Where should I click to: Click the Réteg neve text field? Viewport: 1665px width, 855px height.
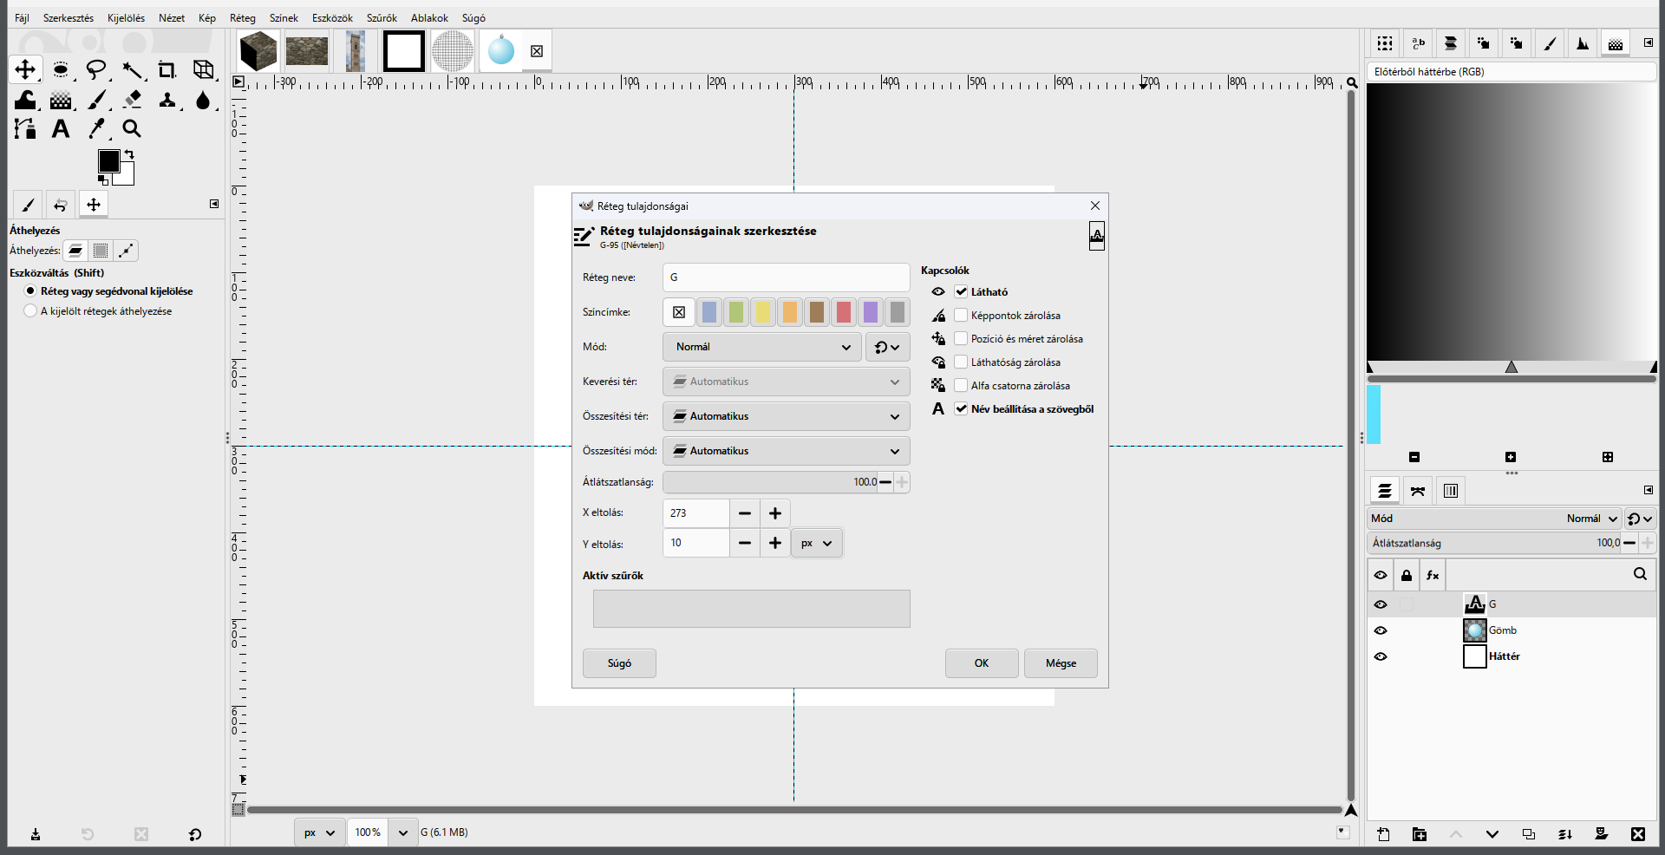pos(787,277)
